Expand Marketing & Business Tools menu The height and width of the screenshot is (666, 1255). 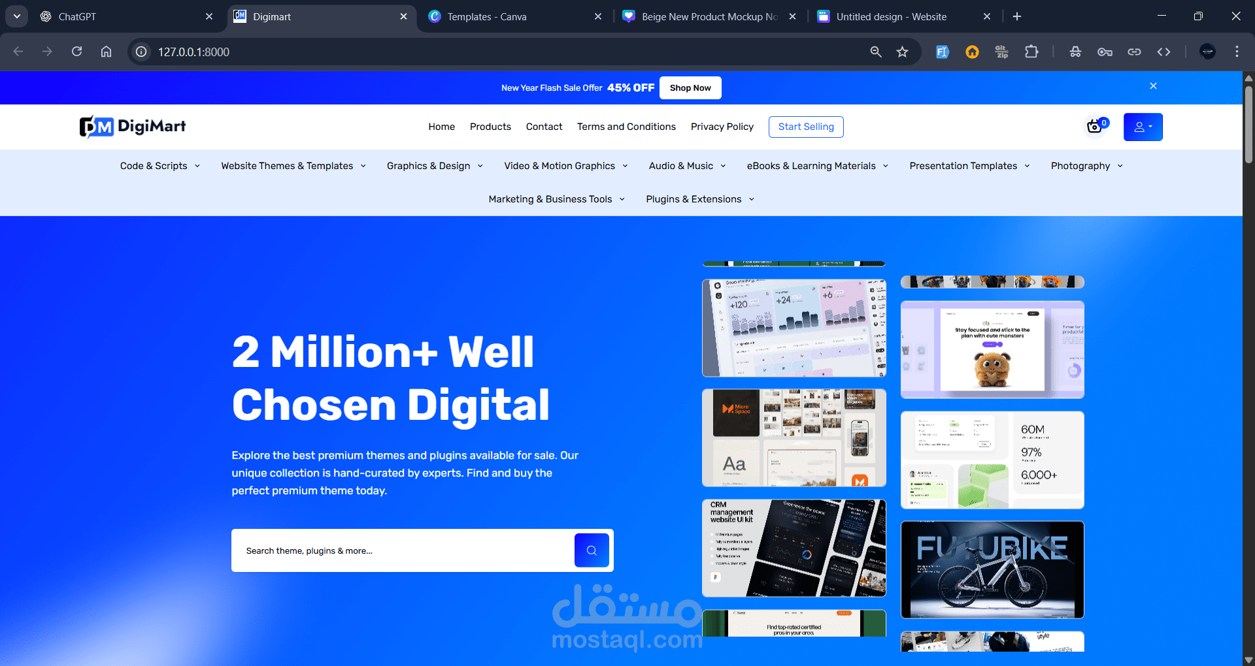(556, 199)
